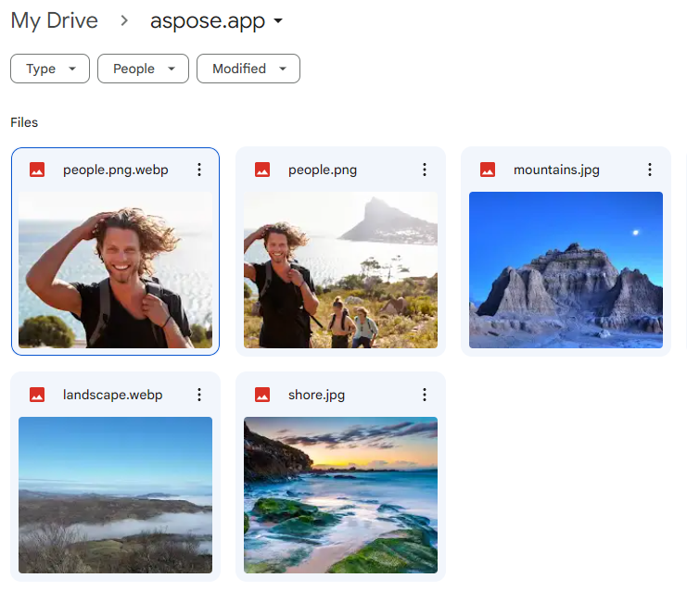687x616 pixels.
Task: Open more actions for people.png
Action: tap(425, 170)
